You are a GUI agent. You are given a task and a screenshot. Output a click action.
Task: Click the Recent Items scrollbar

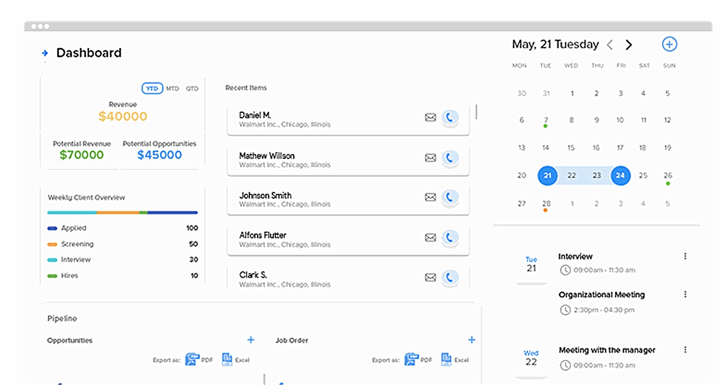point(476,112)
